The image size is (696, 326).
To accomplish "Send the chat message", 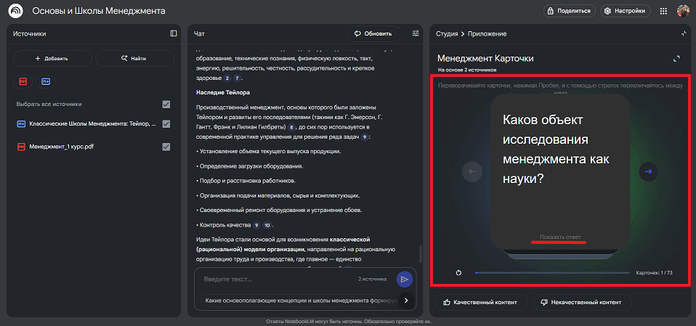I will click(x=405, y=279).
